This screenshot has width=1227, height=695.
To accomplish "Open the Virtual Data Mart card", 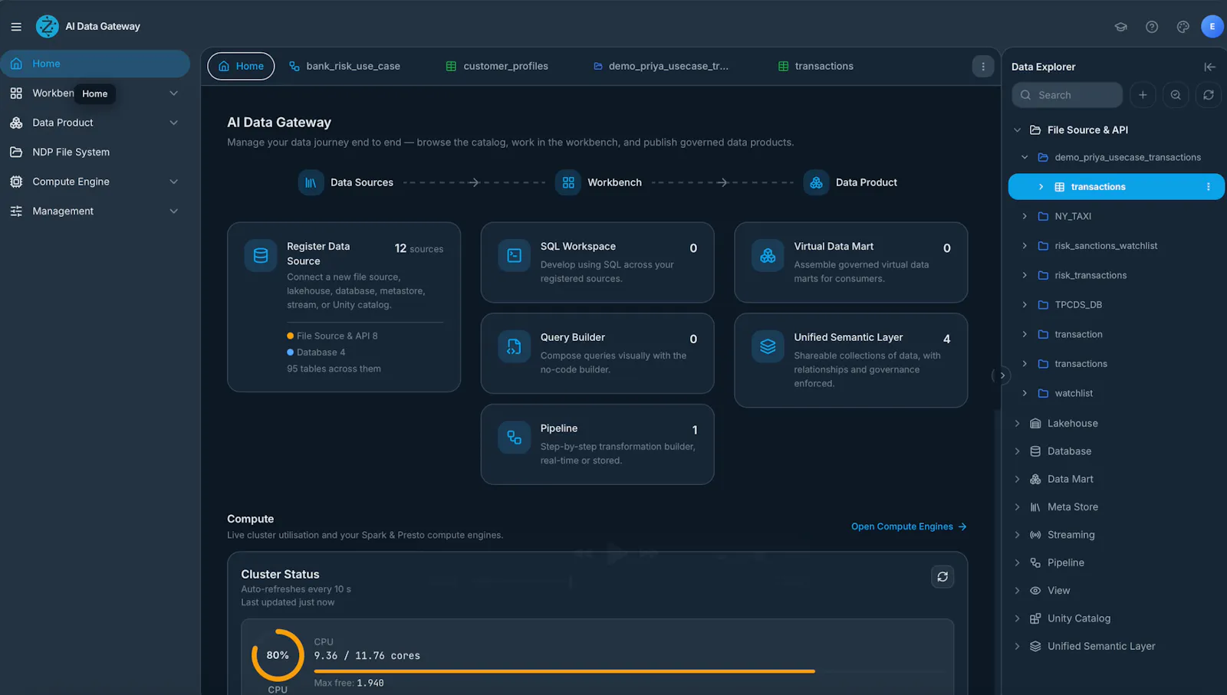I will tap(850, 263).
